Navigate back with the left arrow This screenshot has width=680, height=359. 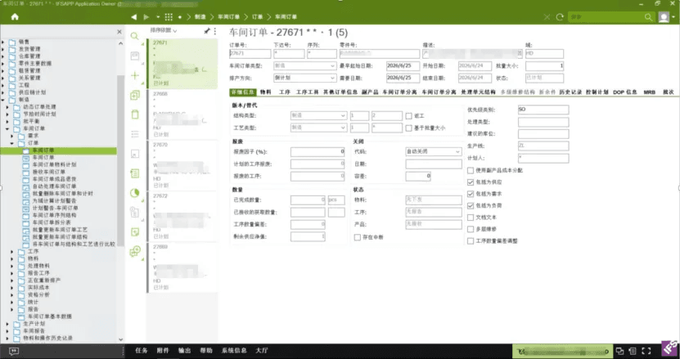coord(134,17)
